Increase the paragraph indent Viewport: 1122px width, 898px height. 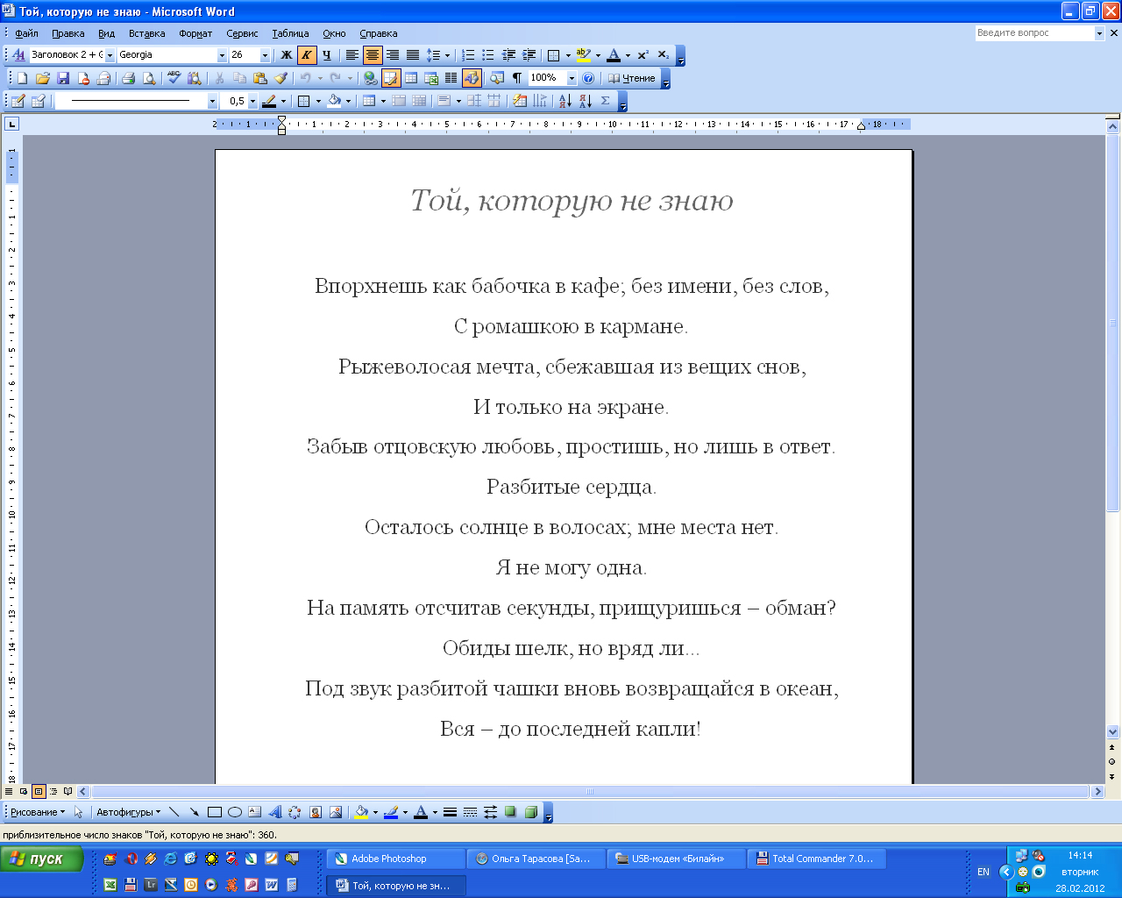coord(529,55)
